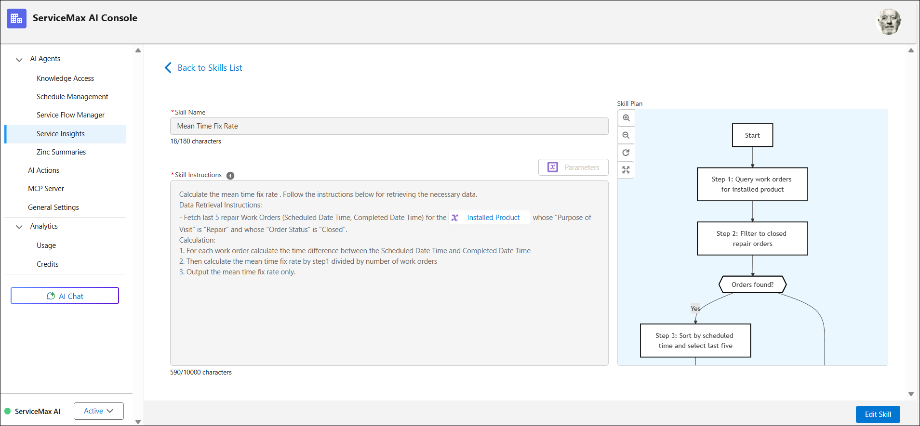
Task: Zoom out of the Skill Plan diagram
Action: [x=626, y=135]
